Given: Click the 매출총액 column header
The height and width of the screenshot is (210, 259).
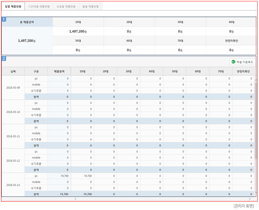Looking at the screenshot, I should [x=59, y=71].
